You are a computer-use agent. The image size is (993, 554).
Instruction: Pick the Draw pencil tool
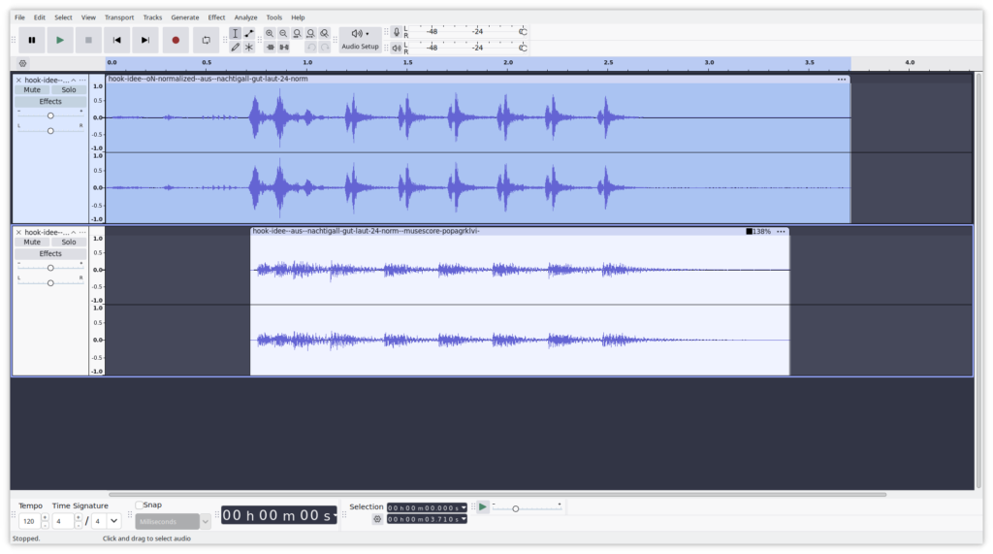coord(235,48)
